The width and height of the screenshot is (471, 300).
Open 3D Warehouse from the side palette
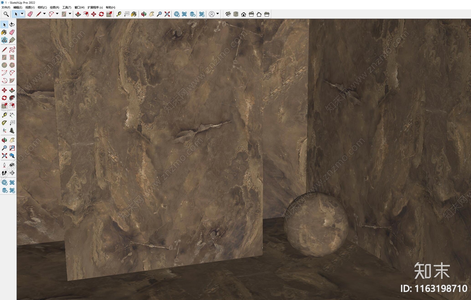click(x=4, y=183)
